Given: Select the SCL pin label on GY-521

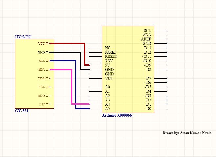Looking at the screenshot, I should click(x=42, y=61).
